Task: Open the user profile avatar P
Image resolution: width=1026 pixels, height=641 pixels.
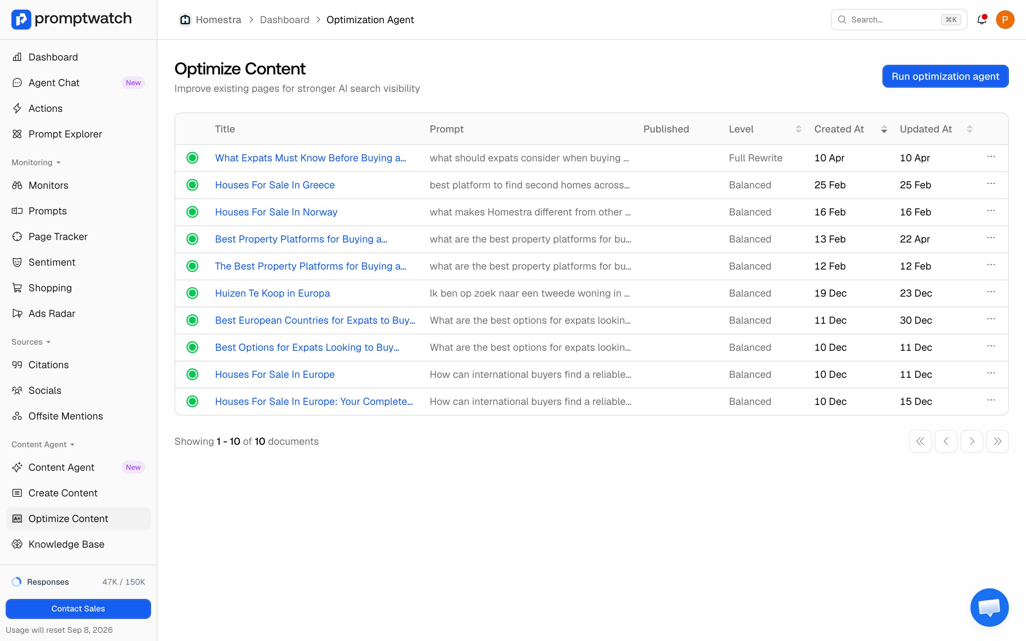Action: 1005,20
